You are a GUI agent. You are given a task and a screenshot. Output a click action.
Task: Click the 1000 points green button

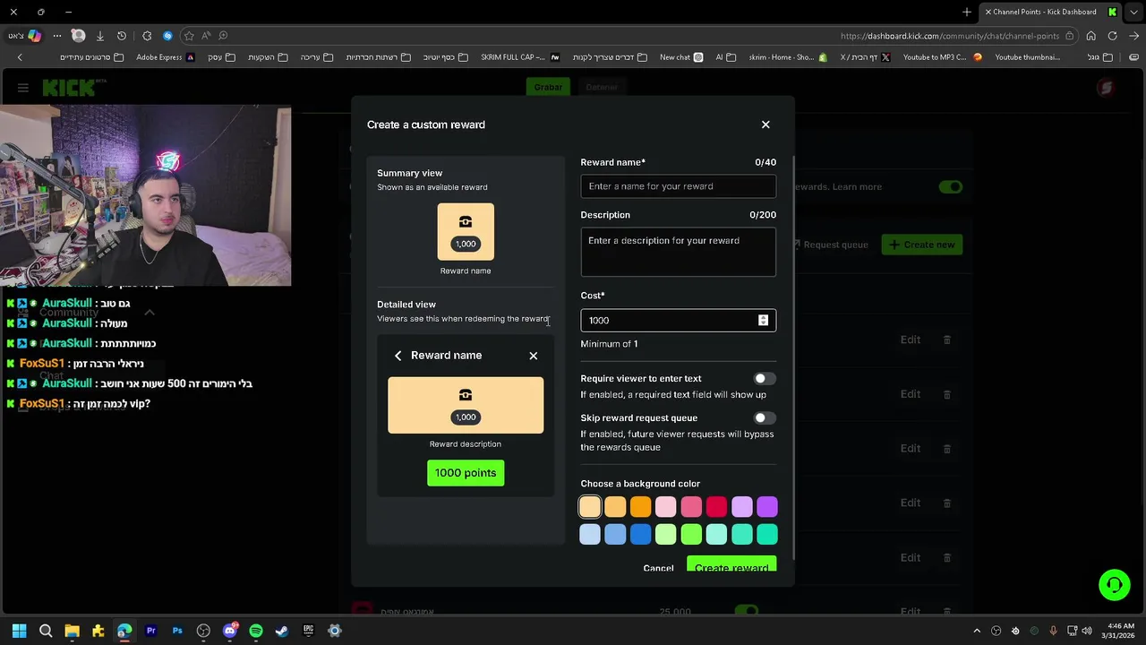(x=466, y=473)
